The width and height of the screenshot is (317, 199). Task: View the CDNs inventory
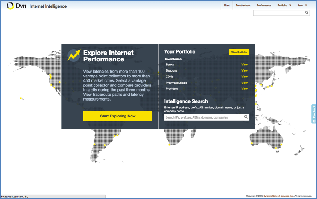click(x=245, y=77)
